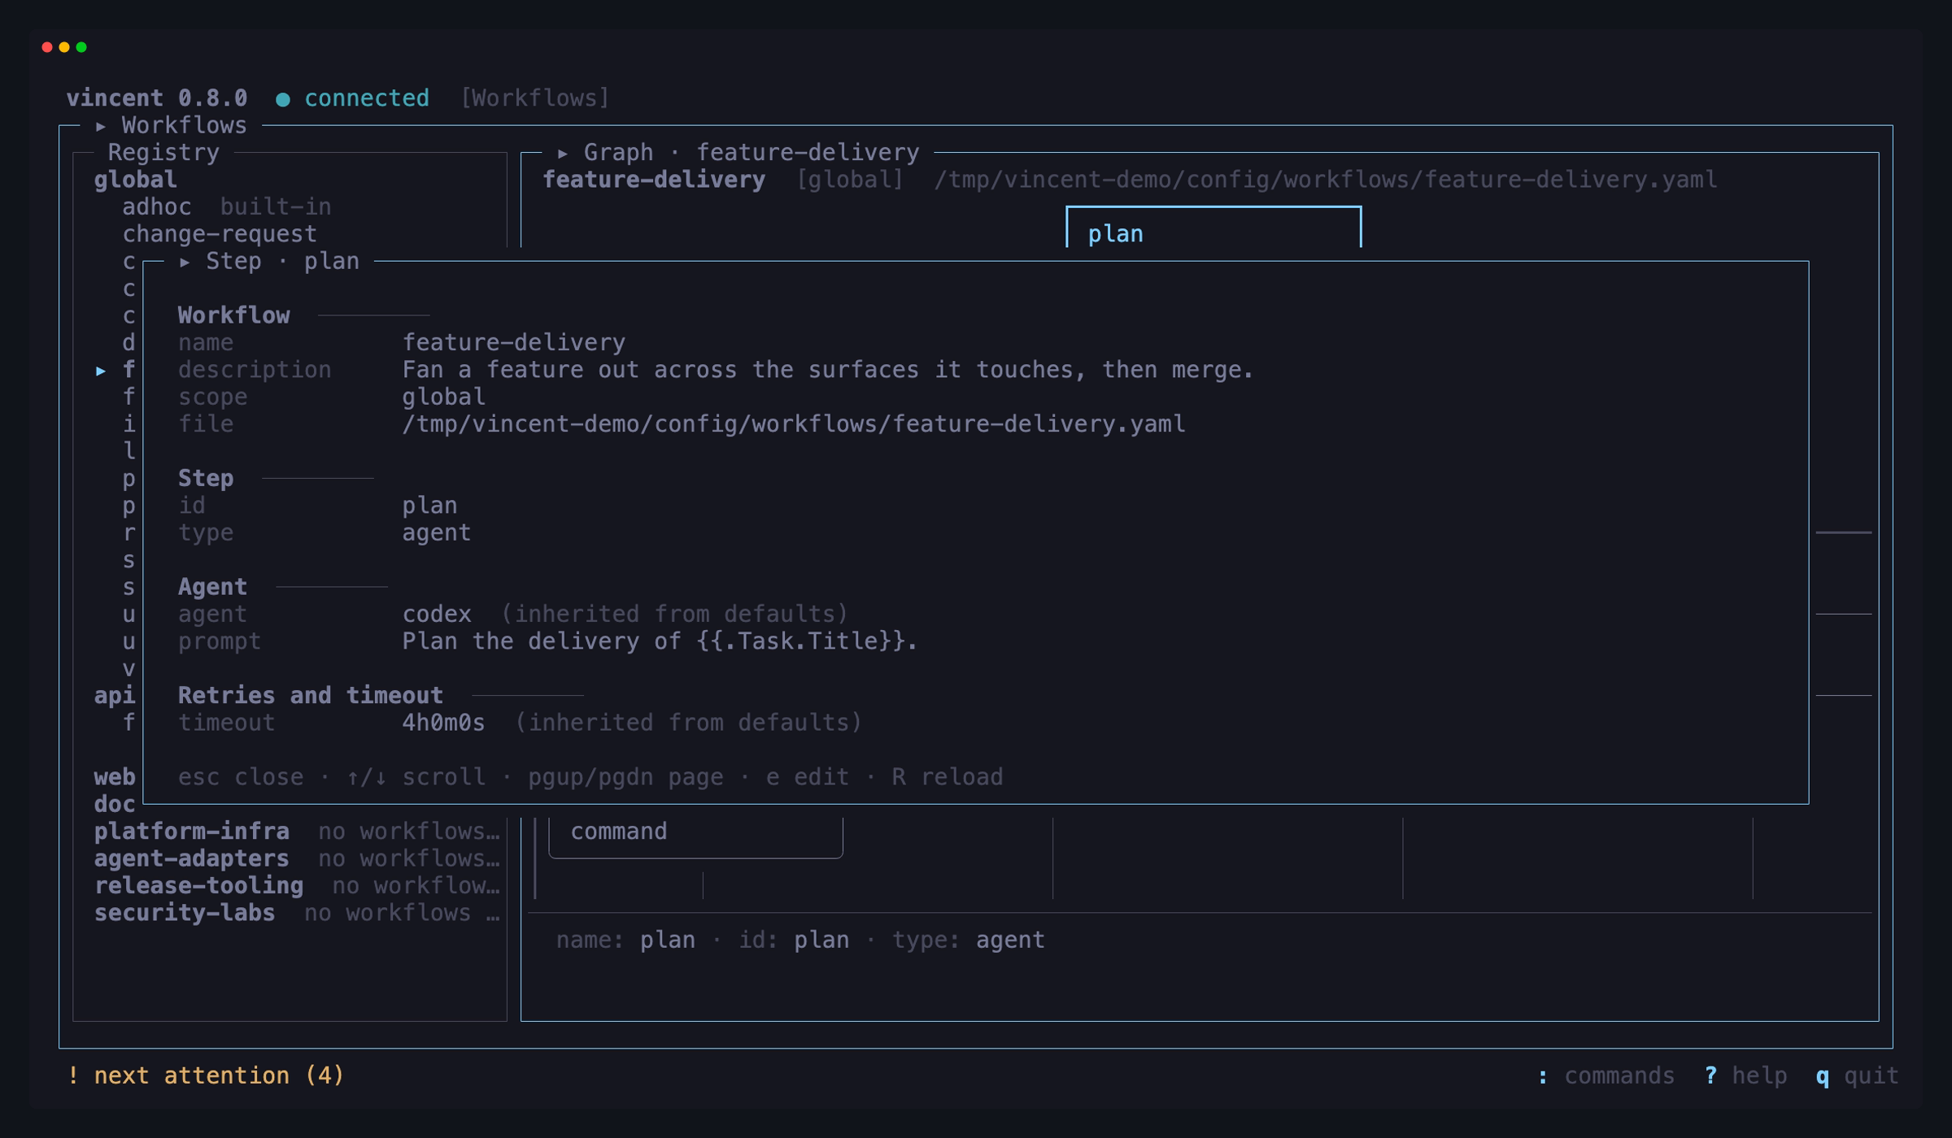Select the security-labs project row
Image resolution: width=1952 pixels, height=1138 pixels.
(x=296, y=913)
